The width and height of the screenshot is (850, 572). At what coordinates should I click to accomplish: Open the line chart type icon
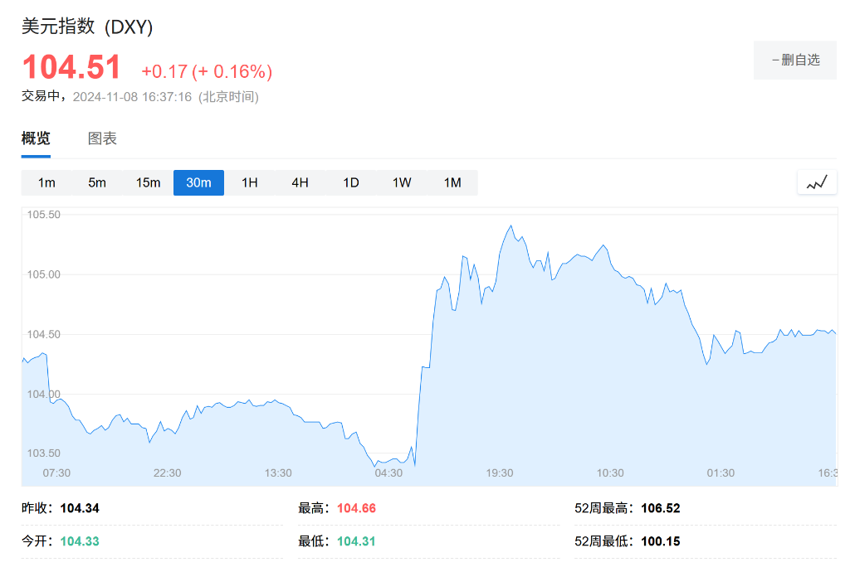tap(817, 182)
